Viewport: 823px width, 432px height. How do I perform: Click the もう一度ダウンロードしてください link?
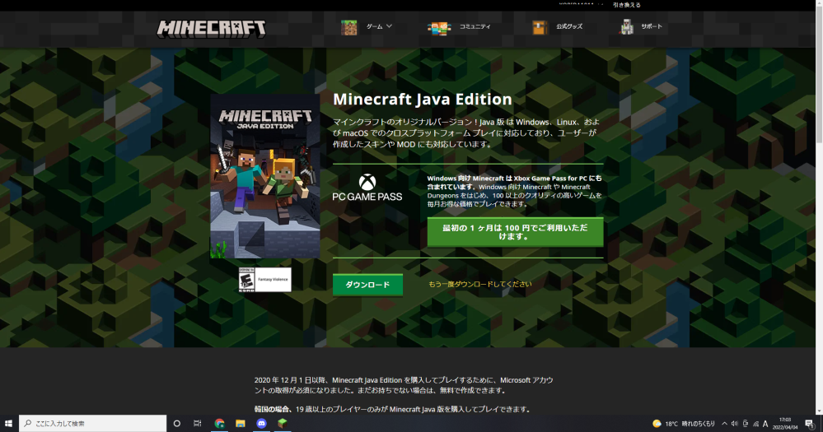click(479, 284)
